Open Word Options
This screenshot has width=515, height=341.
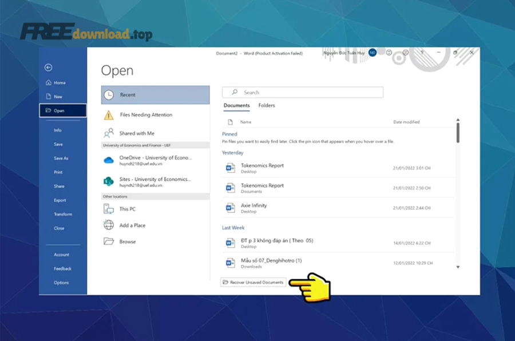pyautogui.click(x=62, y=283)
